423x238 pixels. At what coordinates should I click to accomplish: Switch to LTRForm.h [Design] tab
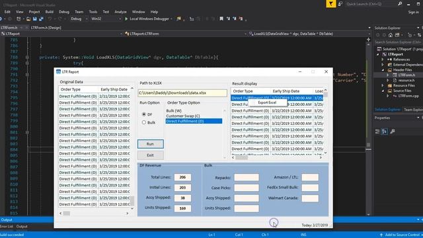[x=46, y=28]
